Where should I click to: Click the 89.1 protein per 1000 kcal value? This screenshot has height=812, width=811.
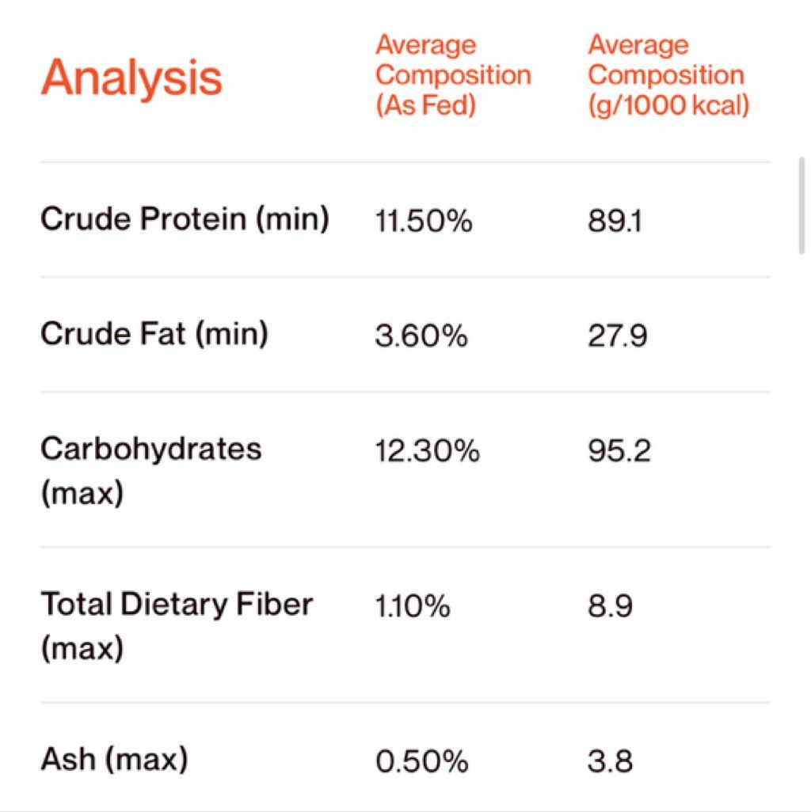click(x=615, y=221)
